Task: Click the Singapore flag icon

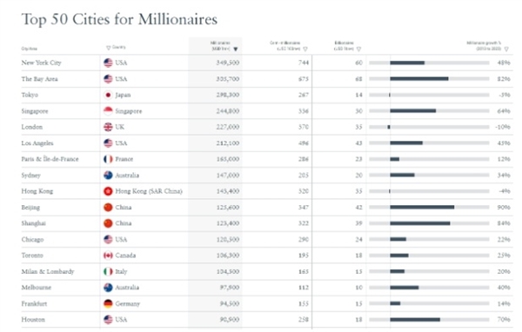Action: 108,110
